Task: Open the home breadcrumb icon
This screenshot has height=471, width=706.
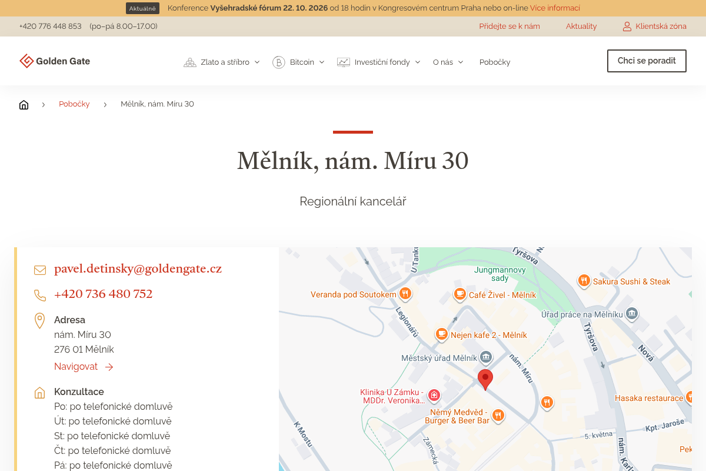Action: pos(24,104)
